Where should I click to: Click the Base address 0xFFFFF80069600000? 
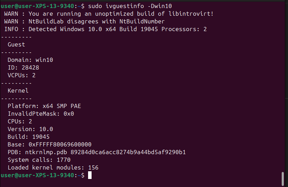[x=60, y=144]
